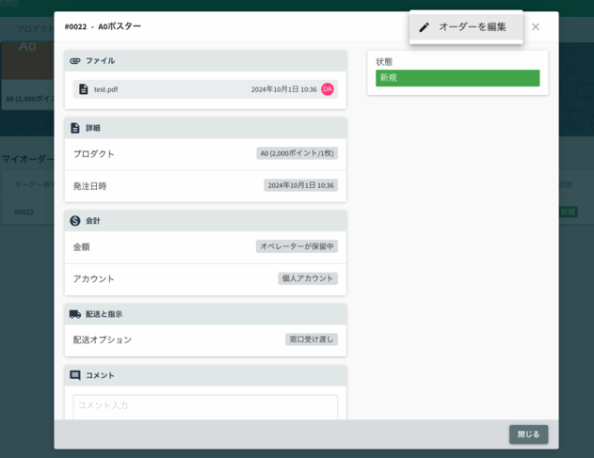Click the green 新規 status bar
This screenshot has height=458, width=594.
[x=458, y=78]
